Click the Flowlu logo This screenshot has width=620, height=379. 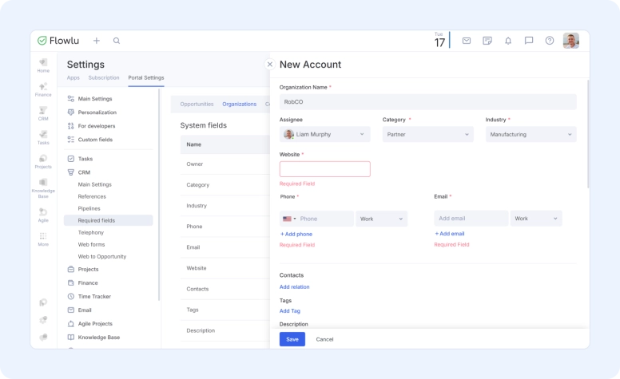(58, 41)
